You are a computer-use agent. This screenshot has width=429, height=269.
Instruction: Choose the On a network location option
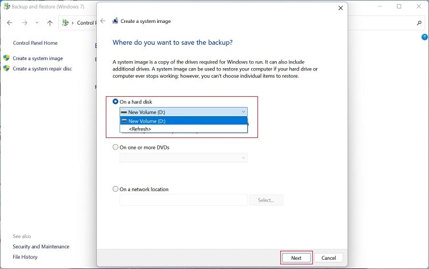[x=116, y=189]
